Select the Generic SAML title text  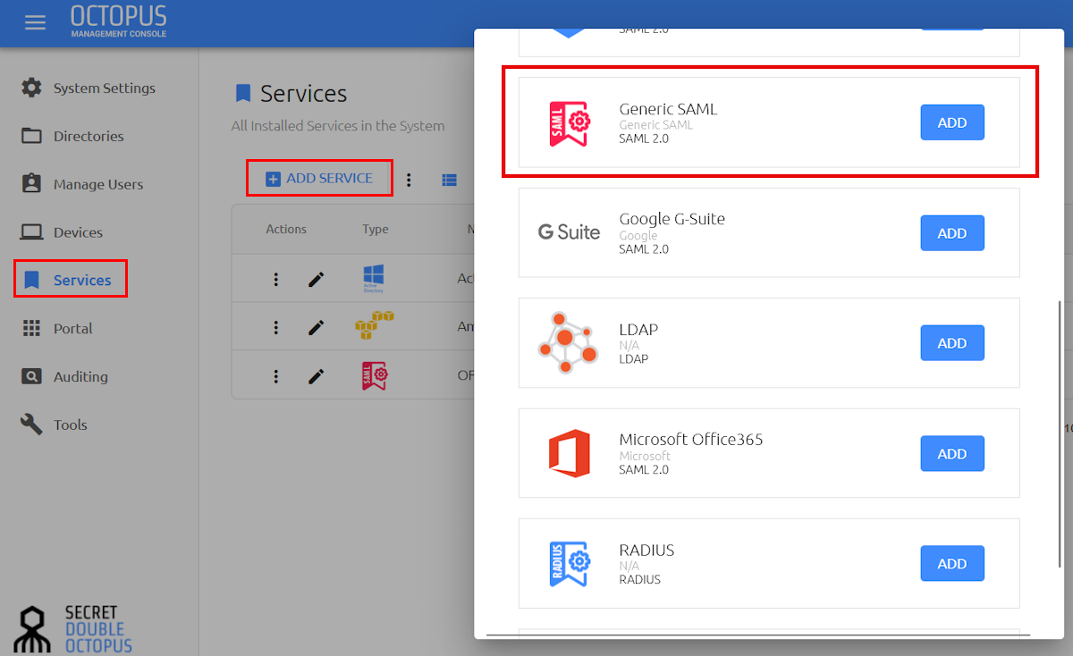[x=668, y=109]
